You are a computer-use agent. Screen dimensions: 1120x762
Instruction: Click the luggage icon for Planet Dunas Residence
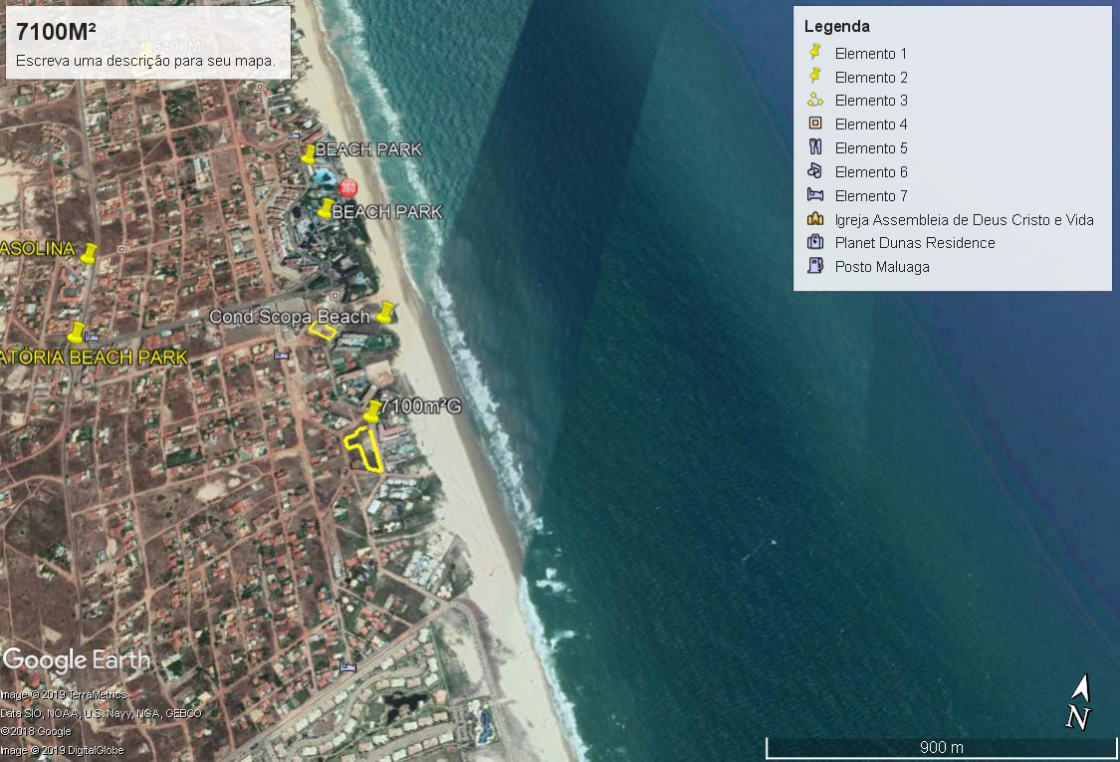pos(814,242)
